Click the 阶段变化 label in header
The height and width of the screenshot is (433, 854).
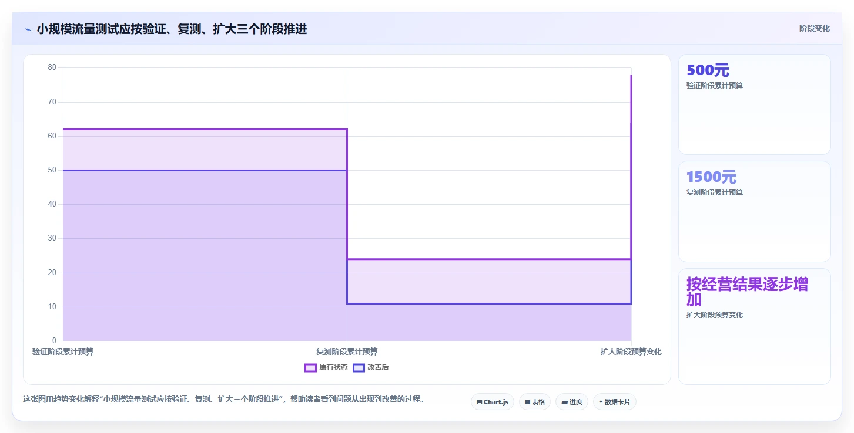(x=815, y=28)
